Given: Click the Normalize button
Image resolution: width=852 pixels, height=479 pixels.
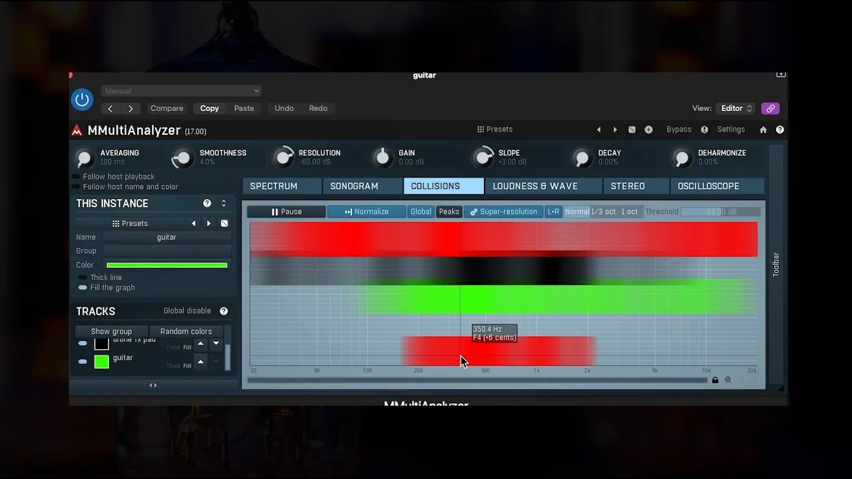Looking at the screenshot, I should point(367,212).
